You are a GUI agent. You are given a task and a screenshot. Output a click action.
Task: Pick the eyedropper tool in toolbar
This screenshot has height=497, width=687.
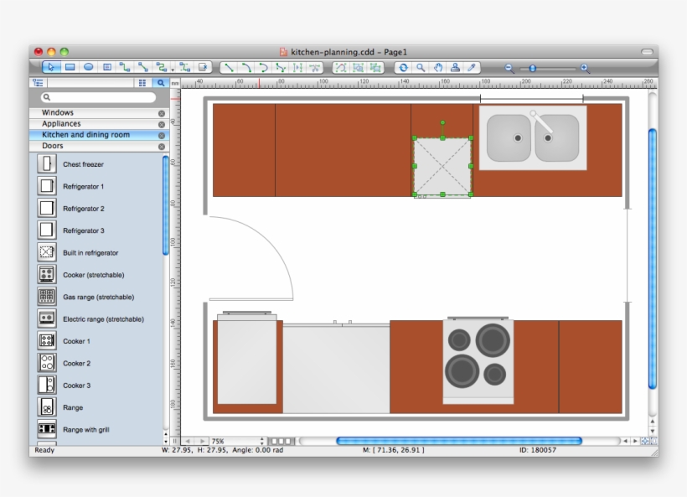[x=472, y=68]
